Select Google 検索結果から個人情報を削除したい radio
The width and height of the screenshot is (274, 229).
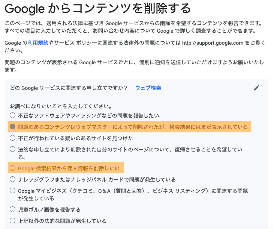[13, 168]
